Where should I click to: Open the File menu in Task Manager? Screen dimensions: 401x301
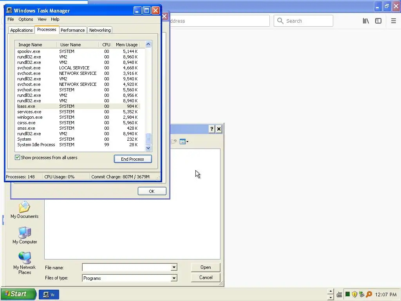point(11,19)
